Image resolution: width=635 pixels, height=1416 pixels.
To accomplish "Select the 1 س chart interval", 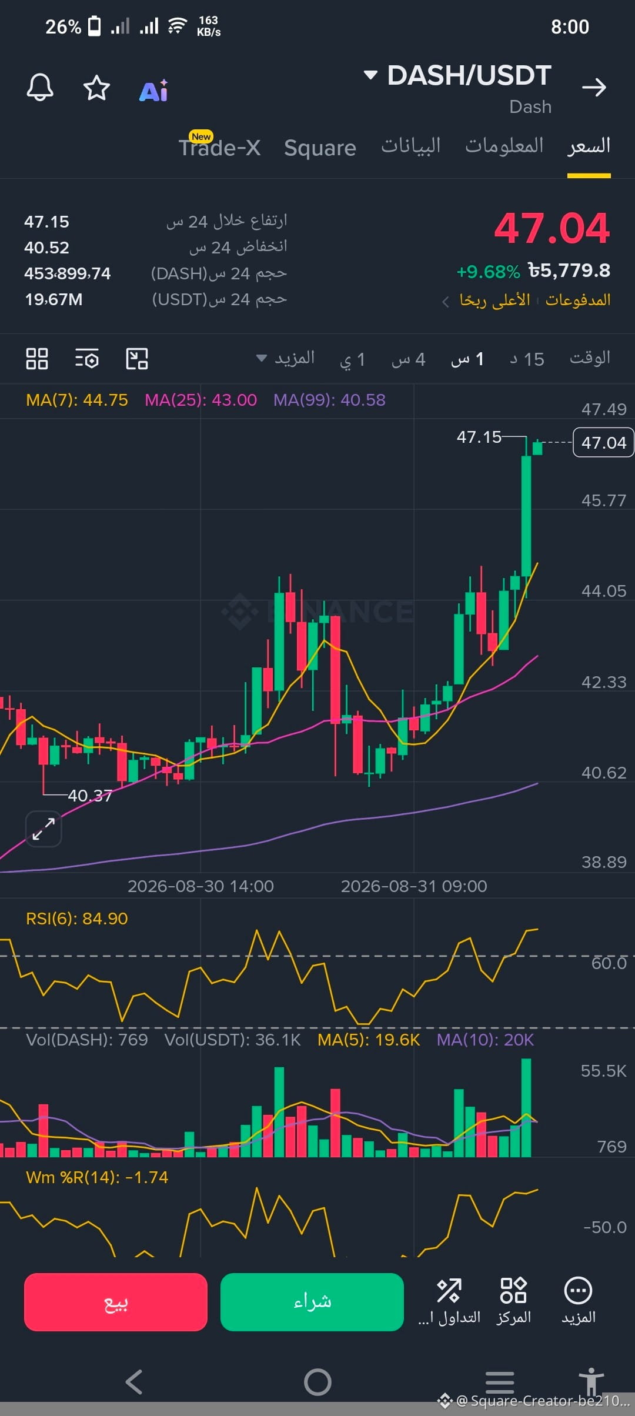I will [x=467, y=359].
